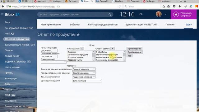Click the Начало периода date field

pos(49,51)
